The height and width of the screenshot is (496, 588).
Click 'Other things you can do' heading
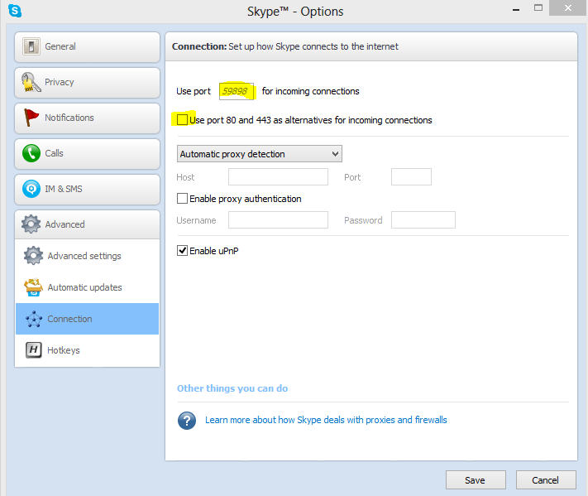coord(232,388)
